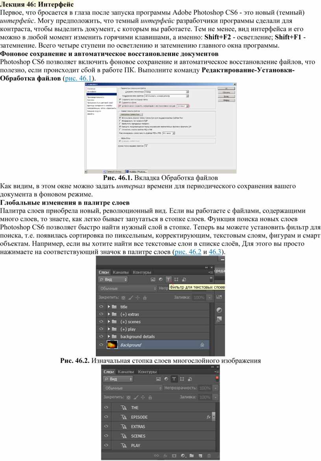The image size is (321, 461).
Task: Hide the (+) play group with its eye icon
Action: point(101,329)
